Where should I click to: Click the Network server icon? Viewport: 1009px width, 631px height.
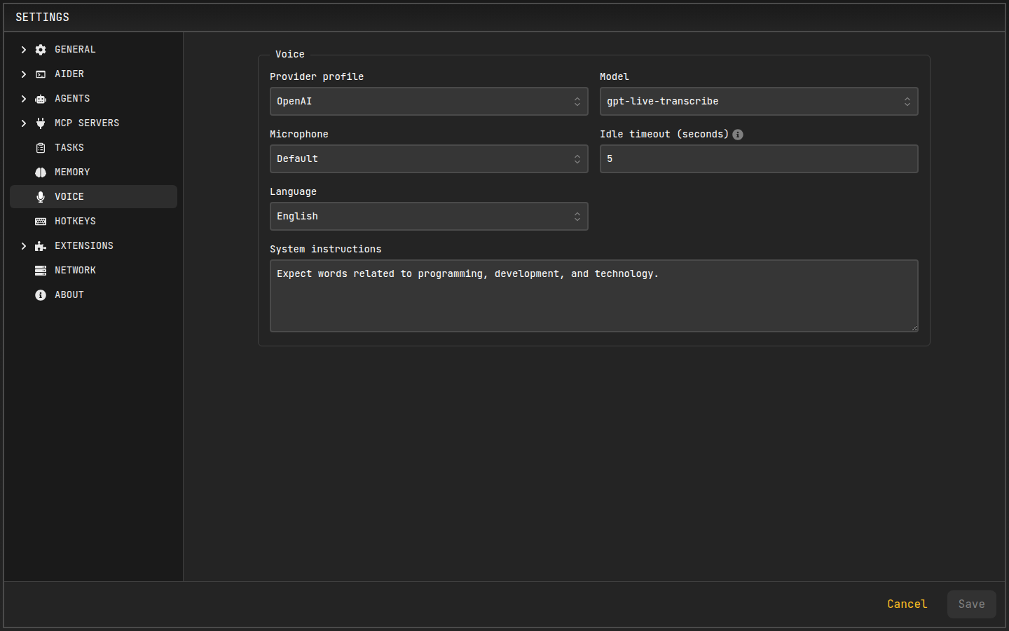(x=41, y=271)
